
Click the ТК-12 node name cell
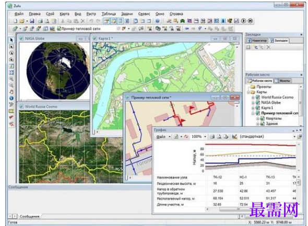(217, 177)
